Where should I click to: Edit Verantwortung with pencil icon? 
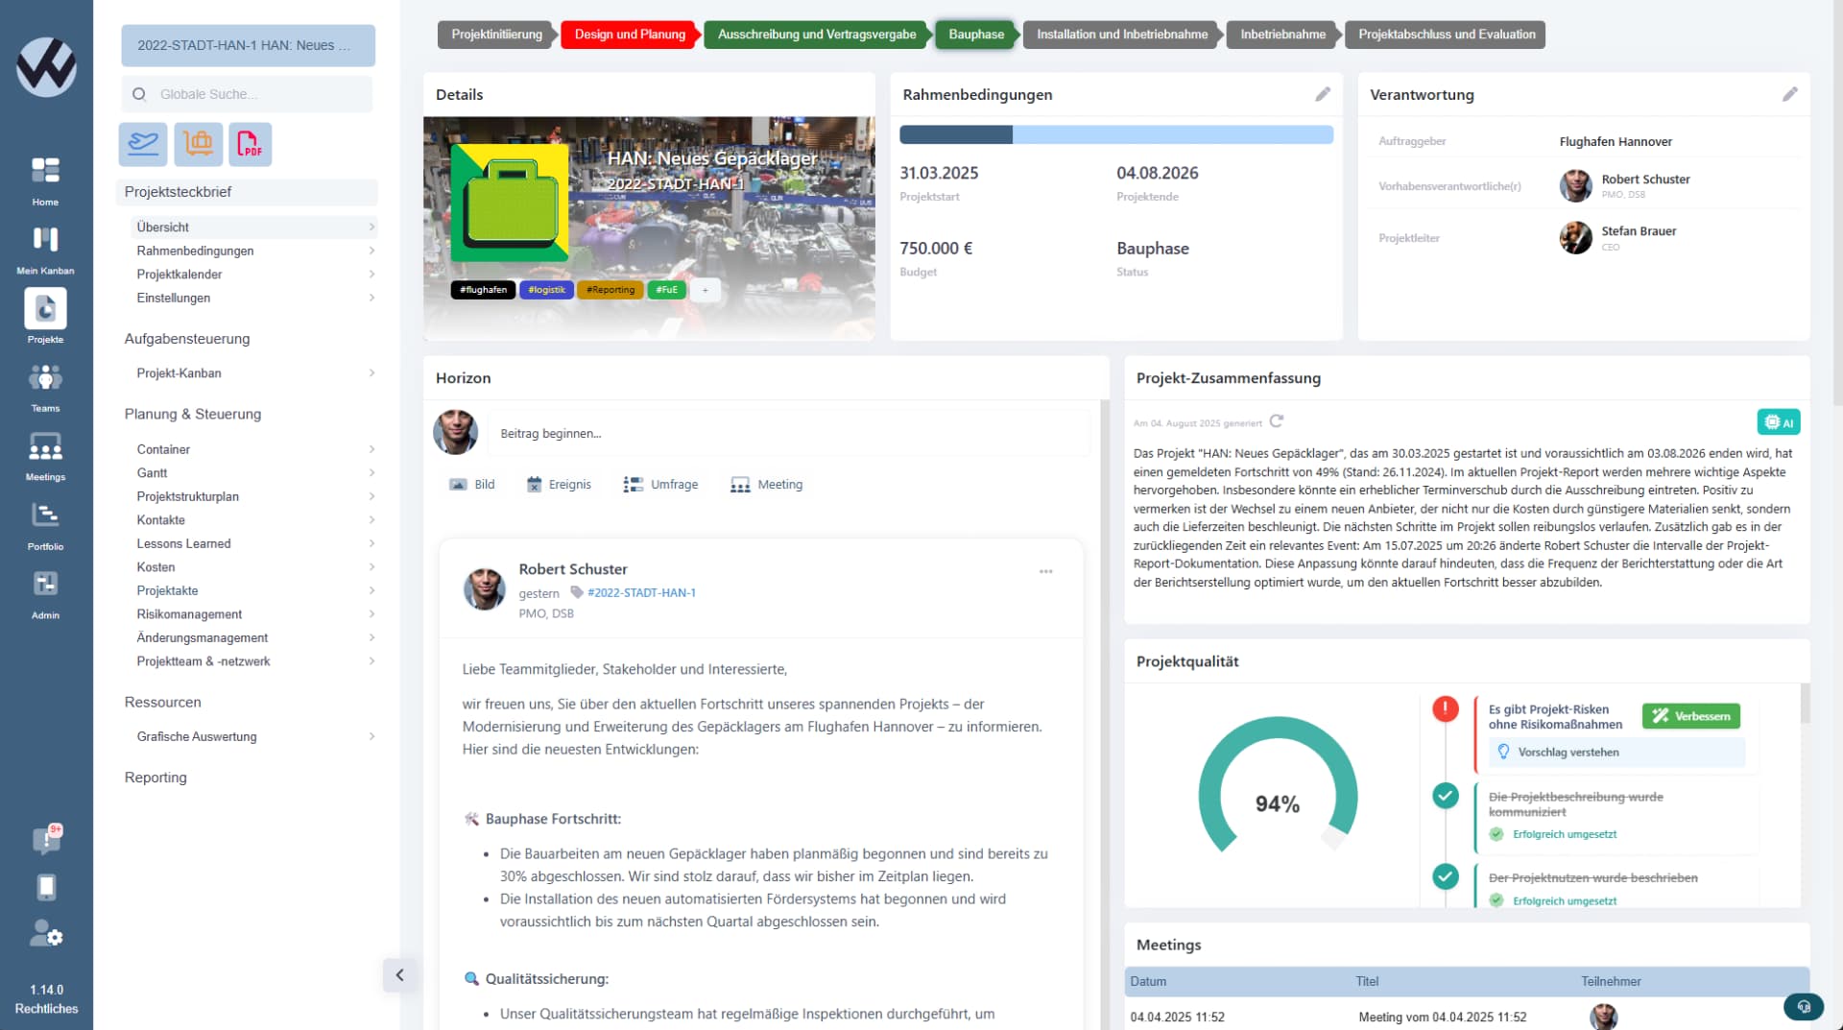(x=1790, y=94)
